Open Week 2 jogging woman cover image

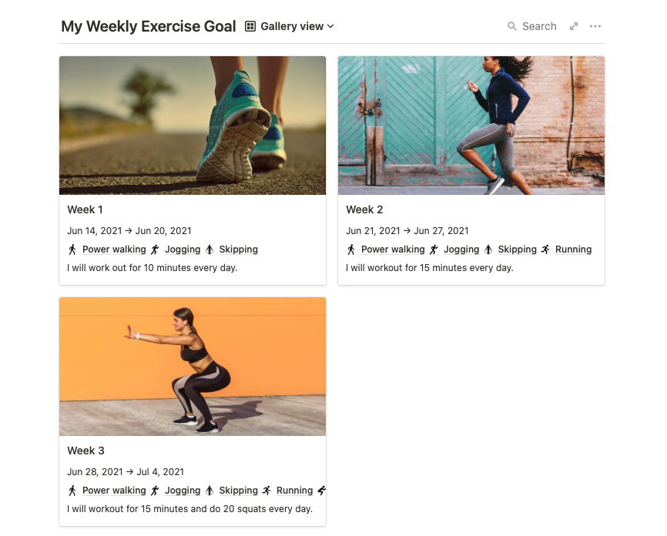(471, 125)
